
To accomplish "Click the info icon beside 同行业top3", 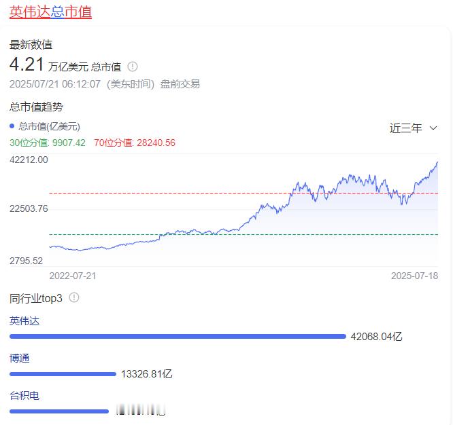I will click(74, 297).
